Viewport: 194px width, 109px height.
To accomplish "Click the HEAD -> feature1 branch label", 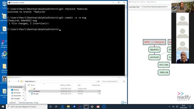I will (154, 42).
